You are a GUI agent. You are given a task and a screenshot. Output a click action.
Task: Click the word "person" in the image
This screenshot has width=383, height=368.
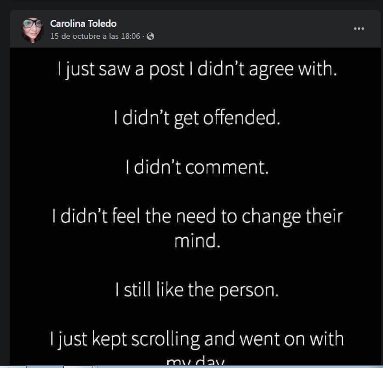(248, 290)
